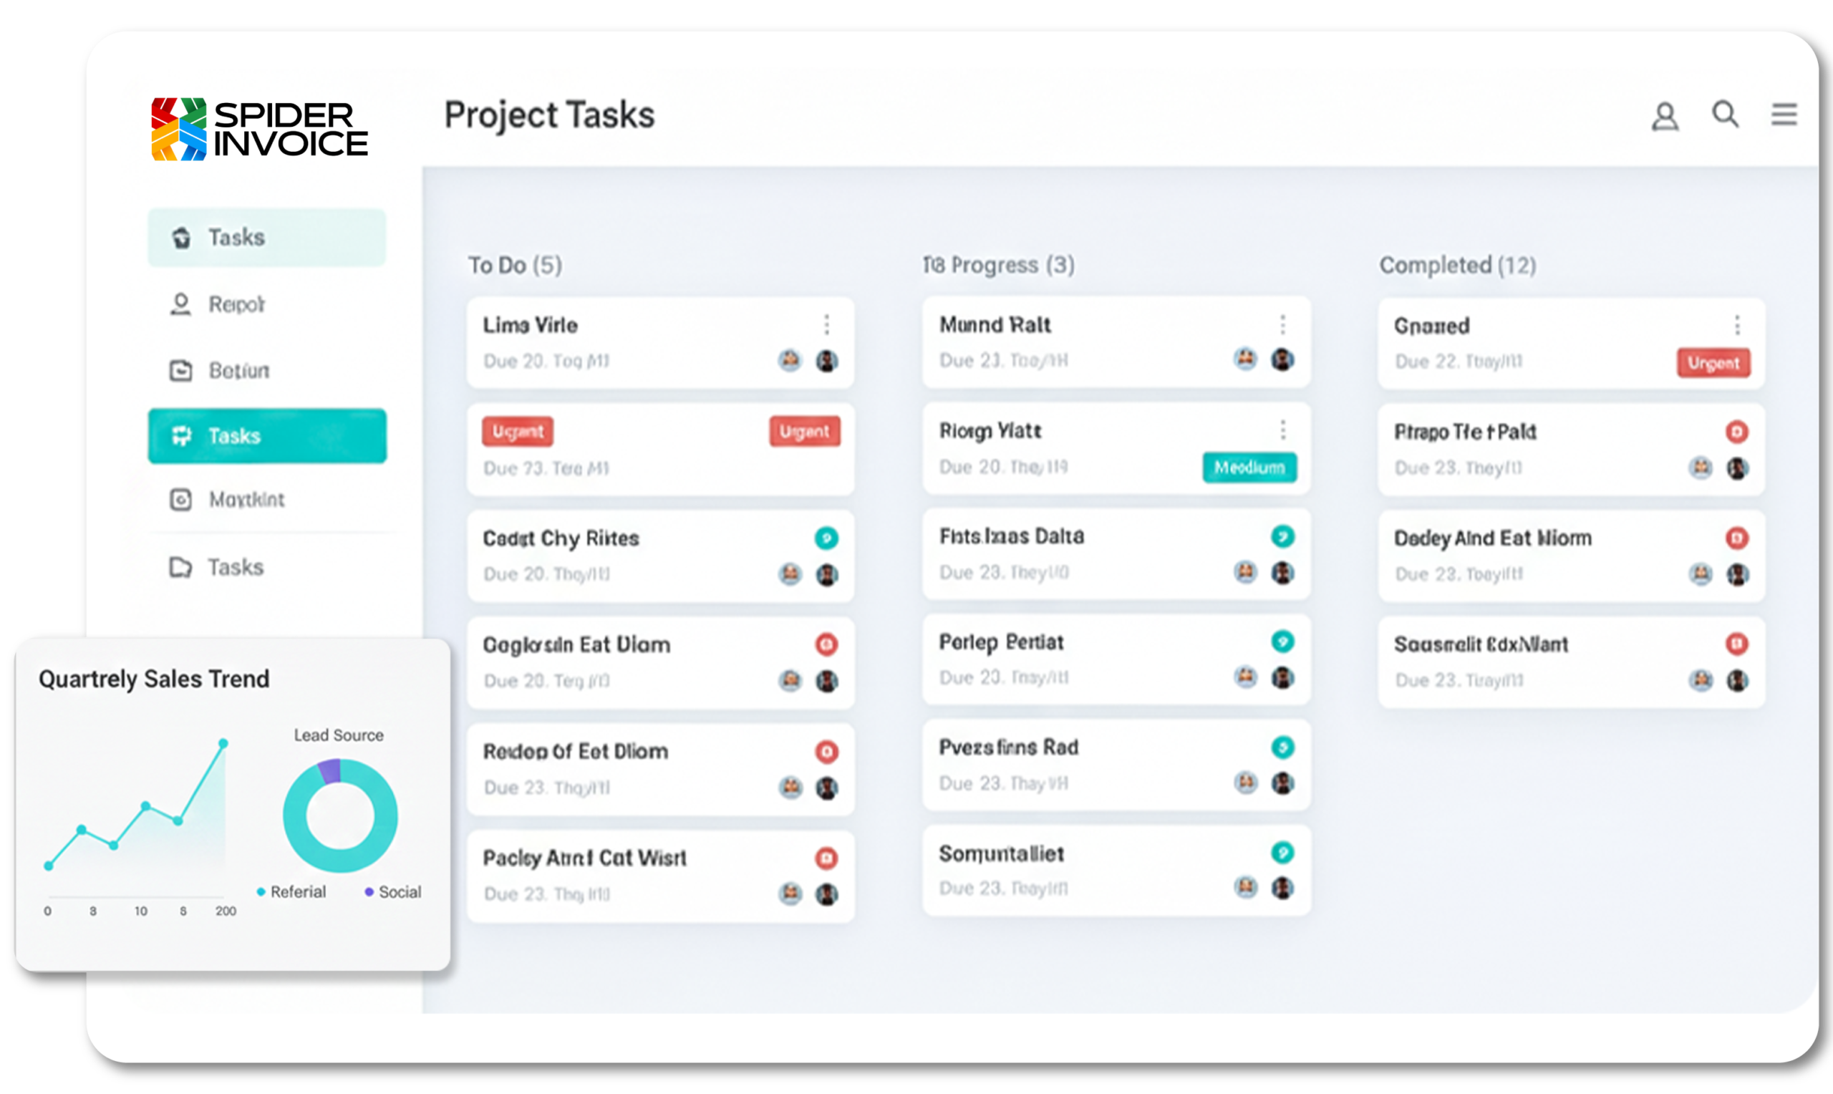Toggle teal status circle on Cadet Chy Rittes
This screenshot has height=1094, width=1833.
coord(826,538)
